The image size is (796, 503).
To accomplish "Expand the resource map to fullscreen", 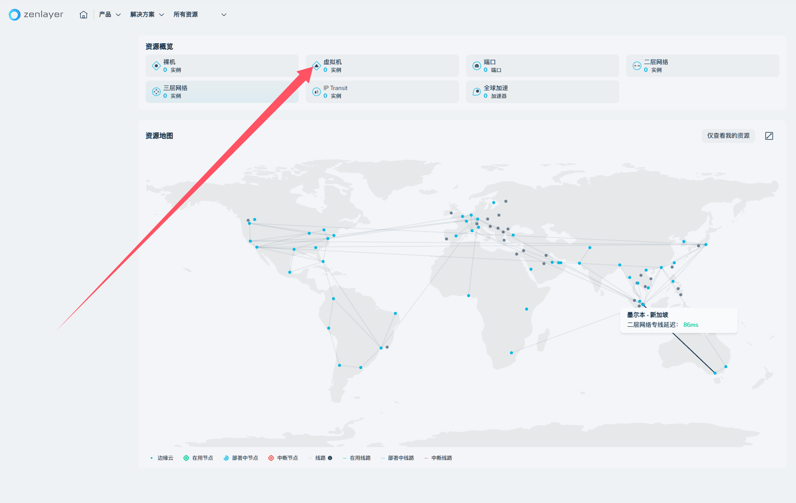I will point(769,136).
